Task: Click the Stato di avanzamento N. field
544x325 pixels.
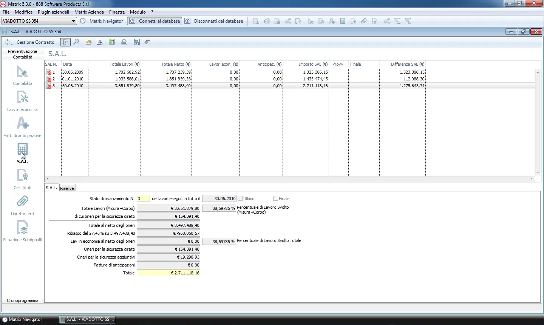Action: point(143,199)
